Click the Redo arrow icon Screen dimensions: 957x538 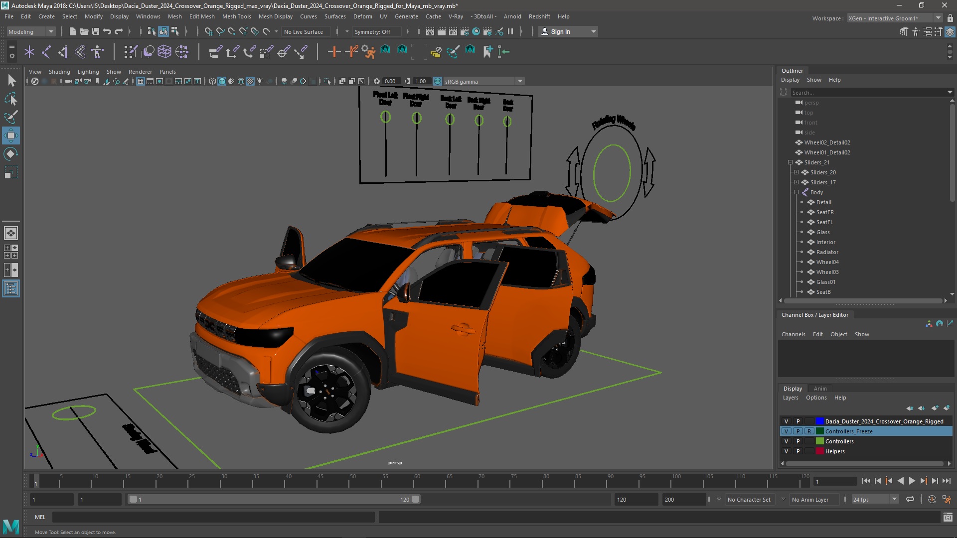click(x=119, y=31)
